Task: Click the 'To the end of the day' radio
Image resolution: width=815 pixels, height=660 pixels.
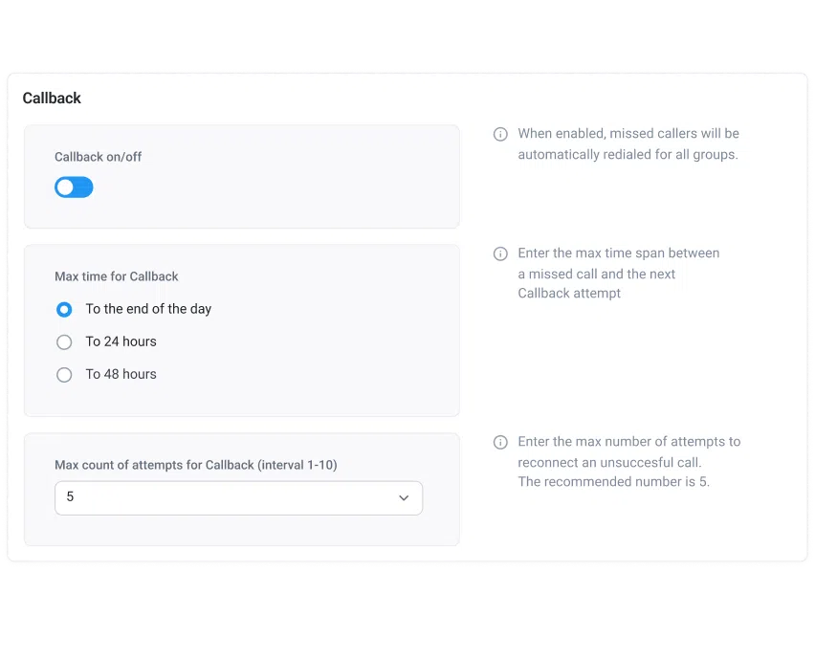Action: [64, 309]
